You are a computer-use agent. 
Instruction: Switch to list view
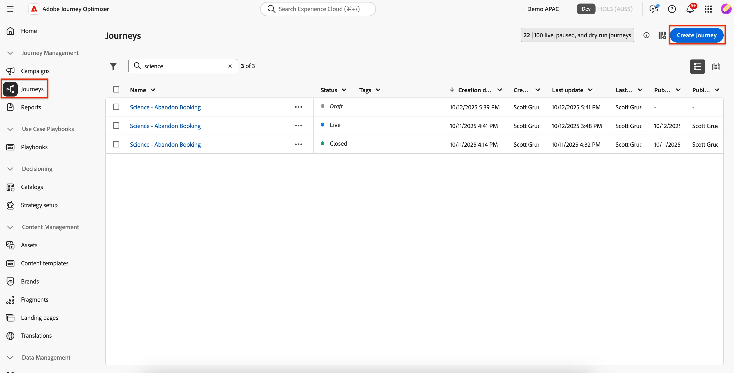click(697, 67)
